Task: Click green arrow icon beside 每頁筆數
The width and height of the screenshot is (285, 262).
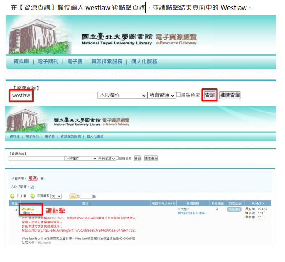Action: tap(33, 196)
